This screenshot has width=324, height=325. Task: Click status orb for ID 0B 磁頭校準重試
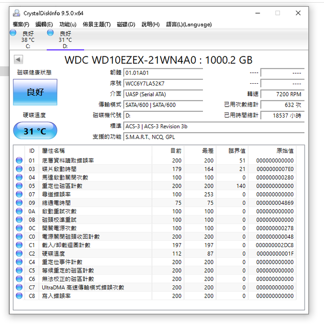coord(19,220)
